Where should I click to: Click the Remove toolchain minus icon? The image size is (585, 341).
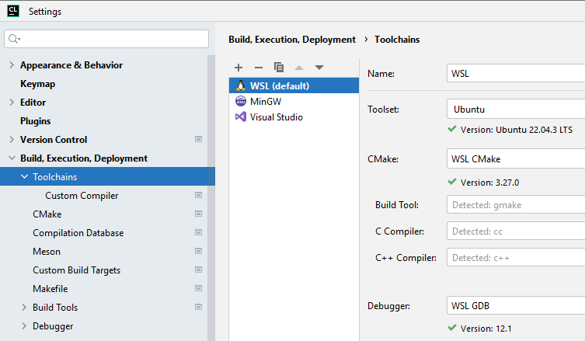coord(259,68)
